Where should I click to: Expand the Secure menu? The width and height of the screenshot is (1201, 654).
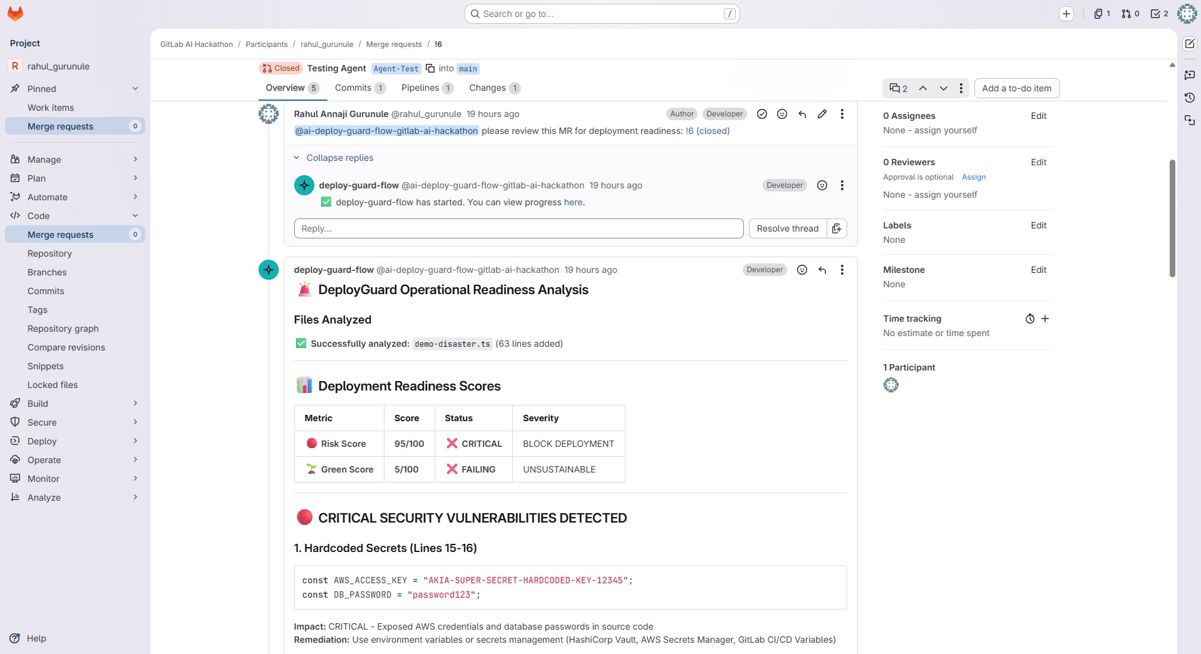coord(75,422)
